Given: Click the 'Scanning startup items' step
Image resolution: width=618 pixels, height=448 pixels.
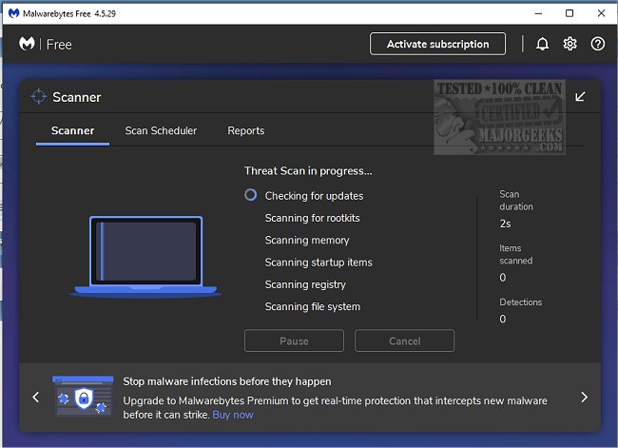Looking at the screenshot, I should (319, 263).
